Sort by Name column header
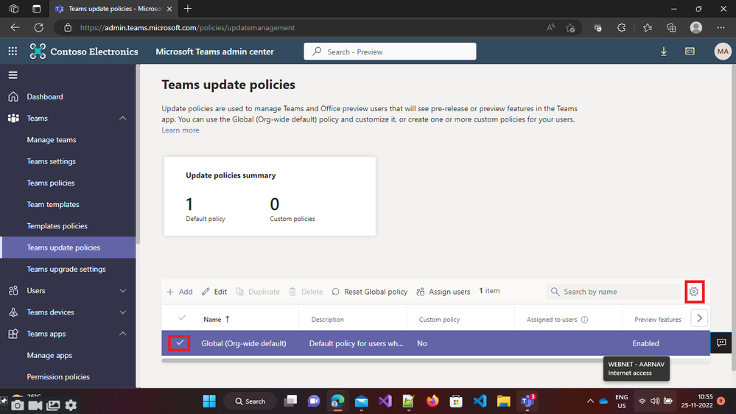This screenshot has width=736, height=414. coord(217,319)
